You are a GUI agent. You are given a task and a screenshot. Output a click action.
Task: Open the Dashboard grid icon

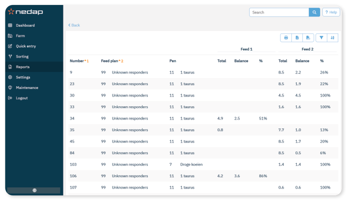(10, 25)
